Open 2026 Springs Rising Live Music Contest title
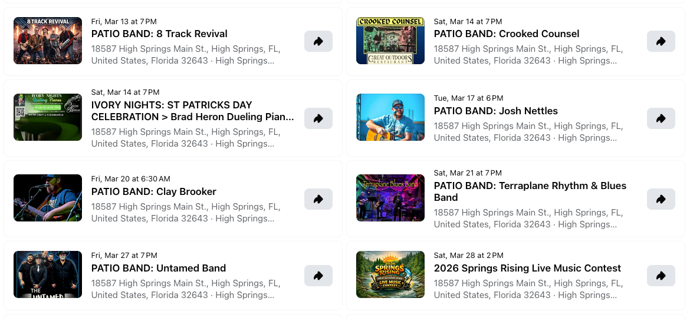Viewport: 690px width, 321px height. tap(527, 268)
